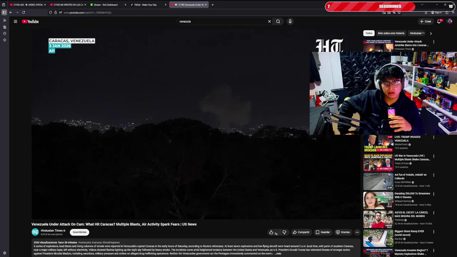This screenshot has height=257, width=457.
Task: Submit search with magnifier icon
Action: click(278, 21)
